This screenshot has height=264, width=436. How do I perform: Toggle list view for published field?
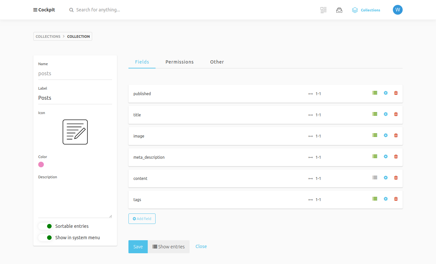pos(375,93)
